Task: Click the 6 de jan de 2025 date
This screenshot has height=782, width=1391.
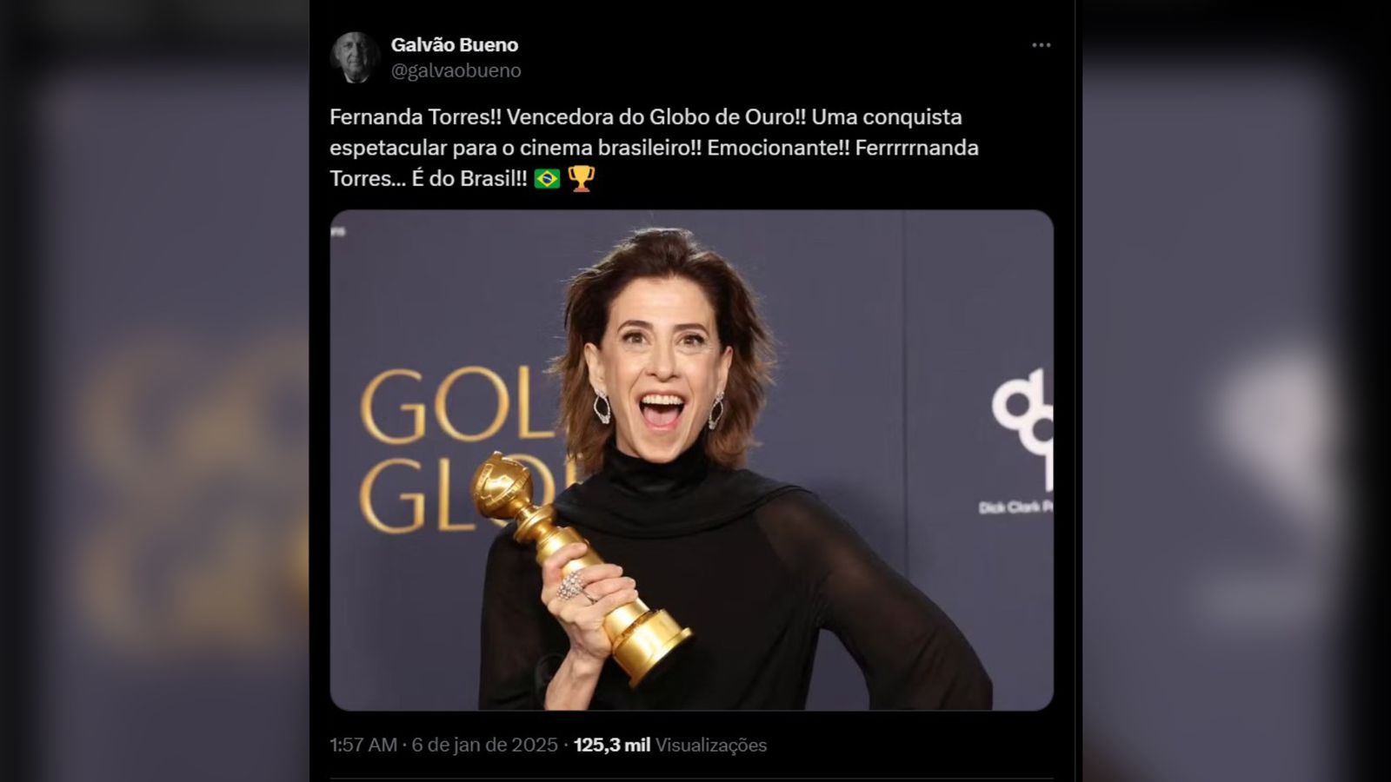Action: point(484,746)
